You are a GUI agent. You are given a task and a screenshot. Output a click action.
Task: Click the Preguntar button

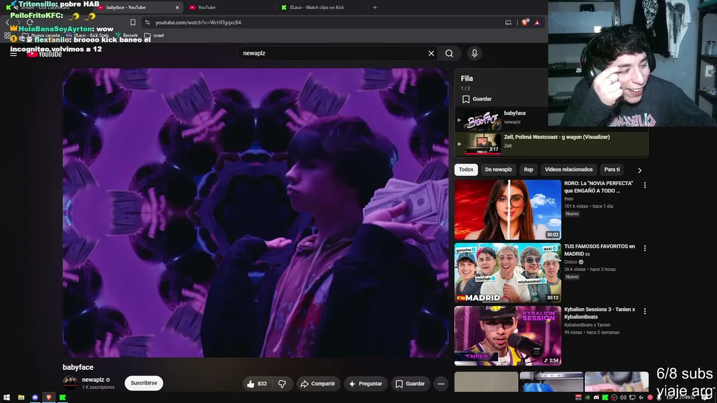(x=365, y=383)
